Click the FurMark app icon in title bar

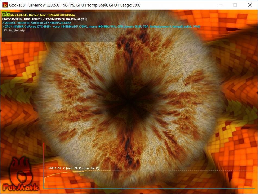click(5, 5)
